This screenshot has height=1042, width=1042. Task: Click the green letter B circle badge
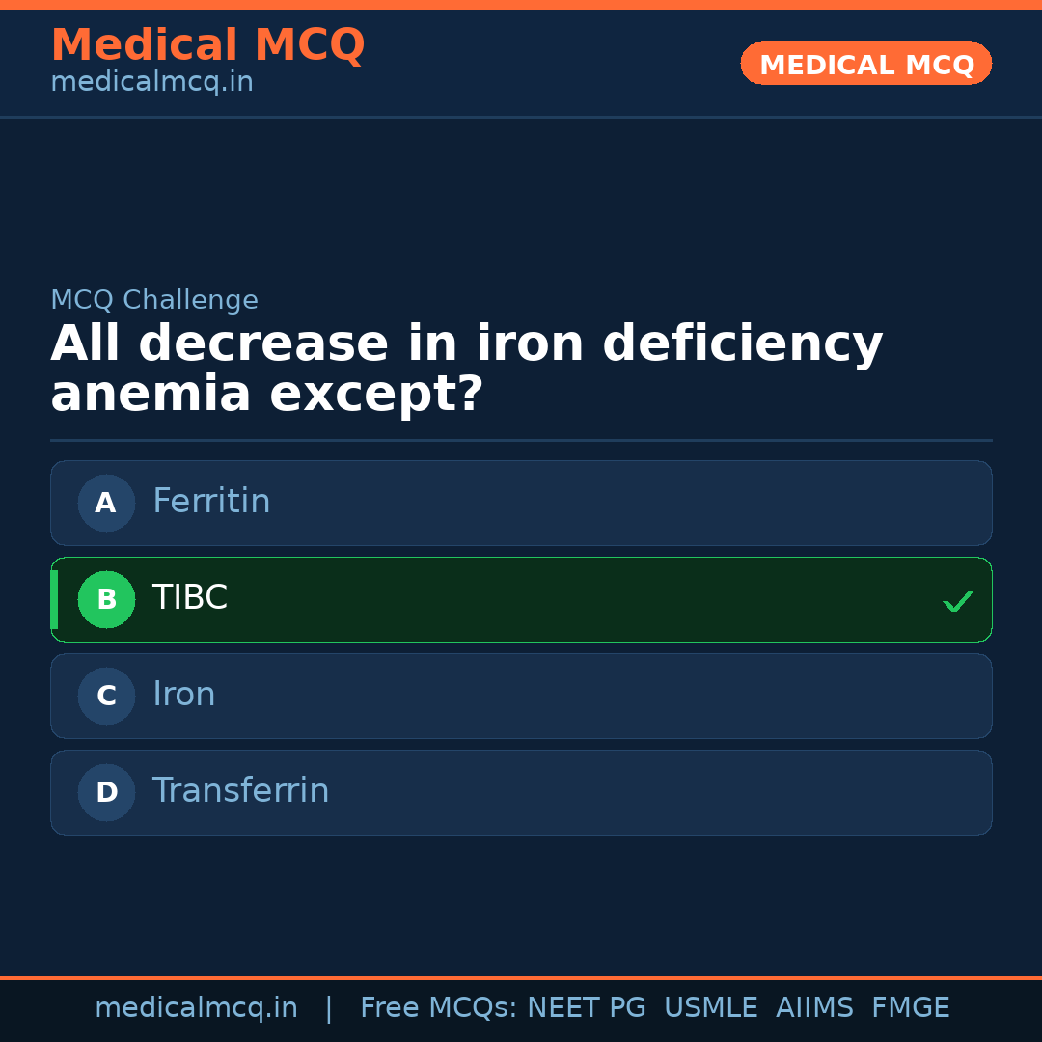click(106, 599)
